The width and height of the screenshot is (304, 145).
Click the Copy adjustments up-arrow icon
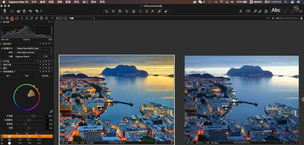point(255,11)
